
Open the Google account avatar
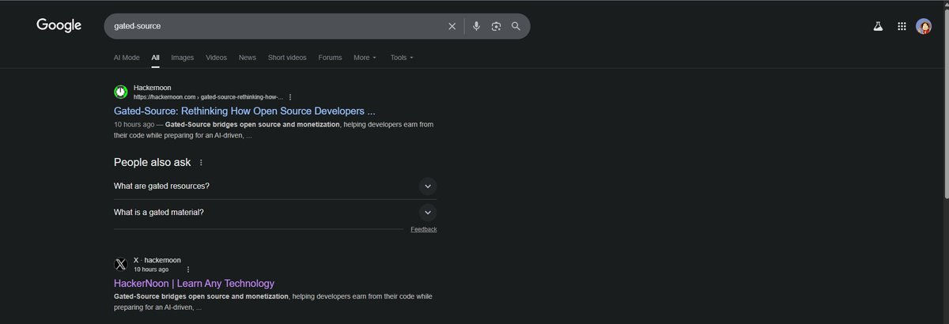[x=924, y=26]
